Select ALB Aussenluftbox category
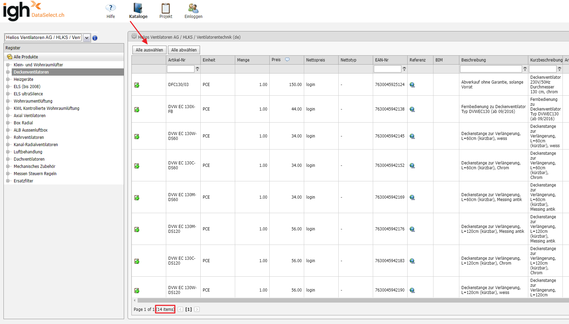 coord(31,130)
